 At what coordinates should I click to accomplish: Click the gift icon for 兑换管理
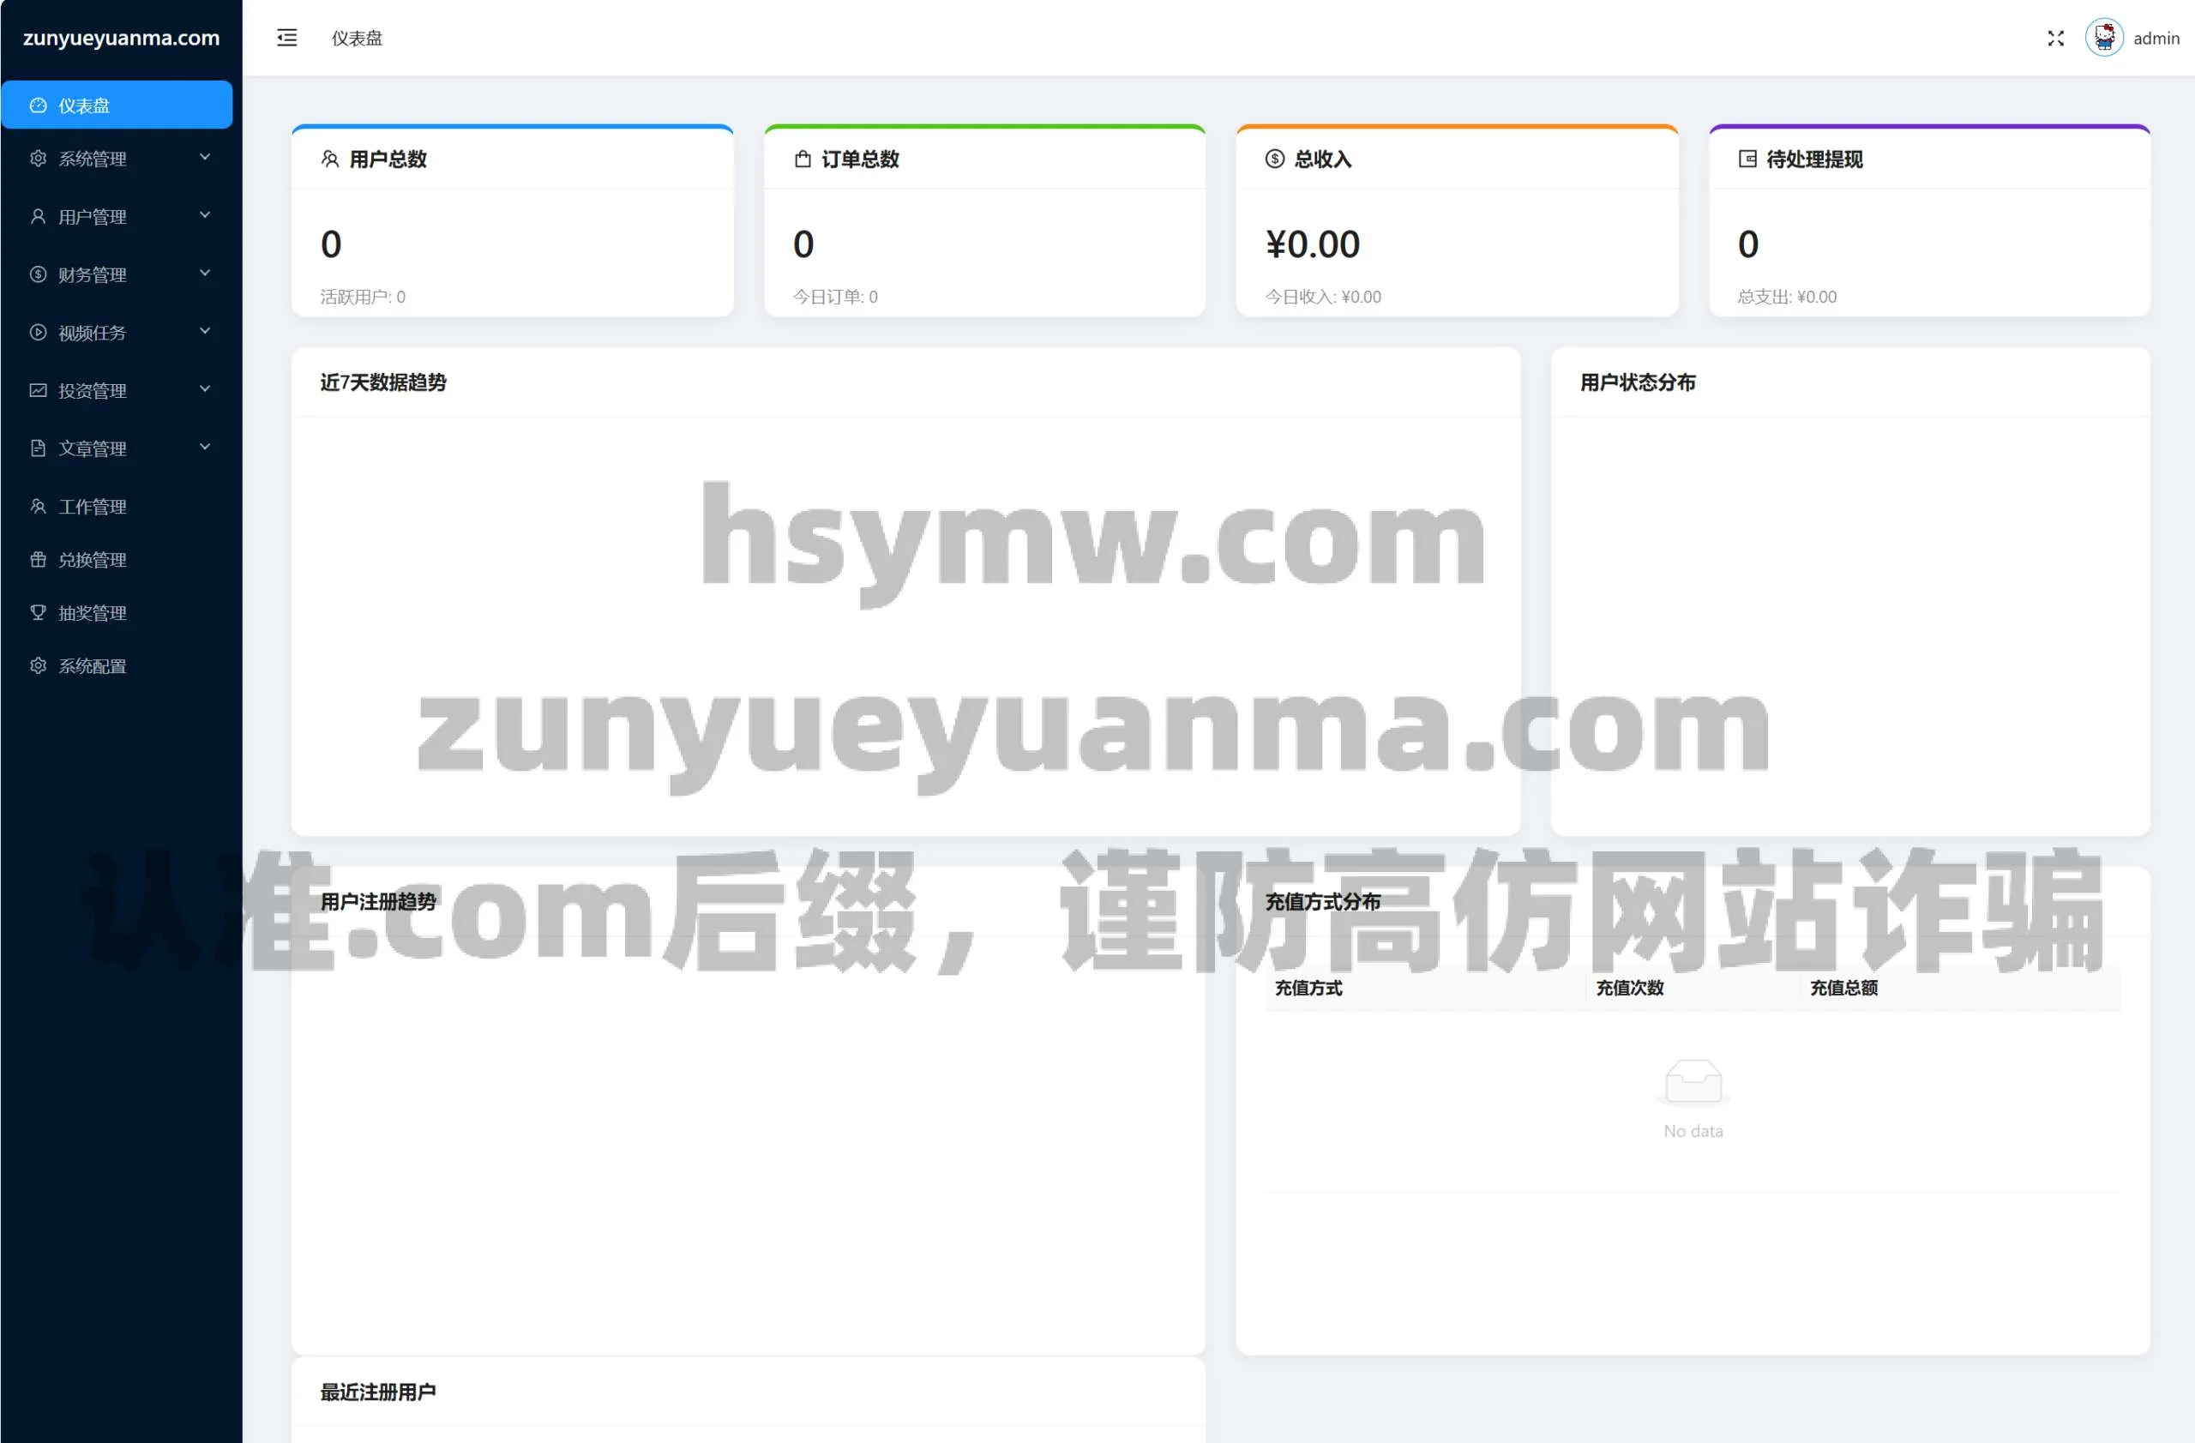click(x=38, y=560)
